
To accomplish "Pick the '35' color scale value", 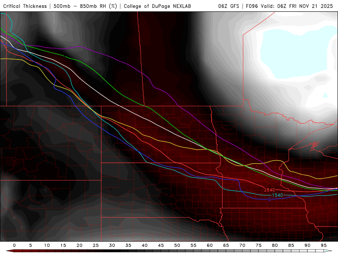I will (128, 245).
